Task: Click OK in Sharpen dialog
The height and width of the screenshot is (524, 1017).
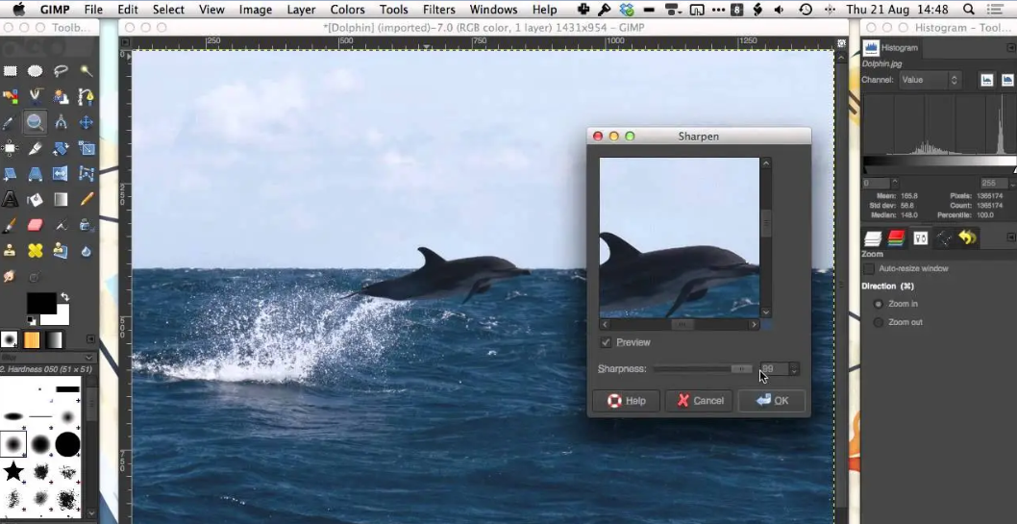Action: 772,401
